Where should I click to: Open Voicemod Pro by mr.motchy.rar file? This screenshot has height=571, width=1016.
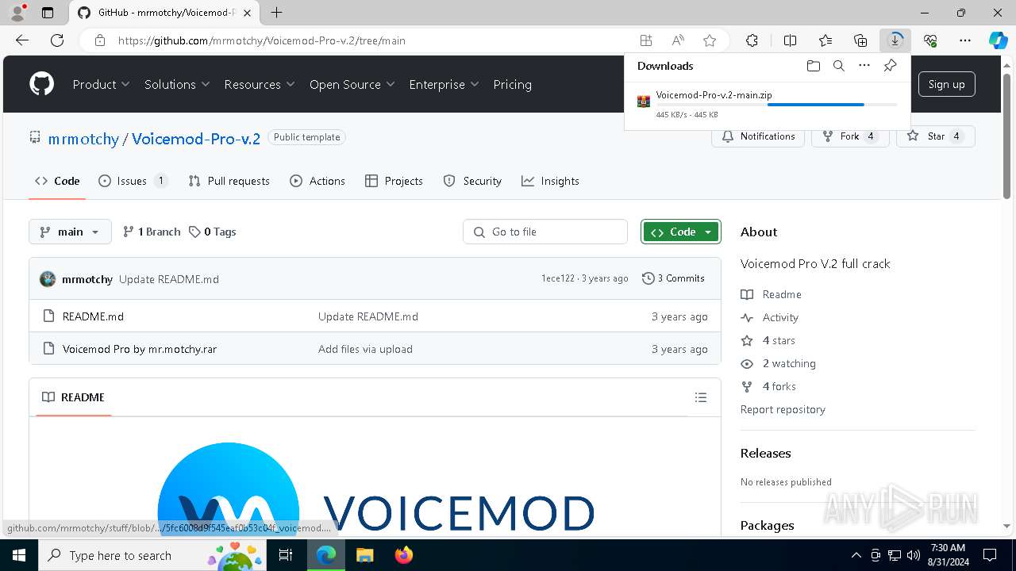(x=140, y=349)
